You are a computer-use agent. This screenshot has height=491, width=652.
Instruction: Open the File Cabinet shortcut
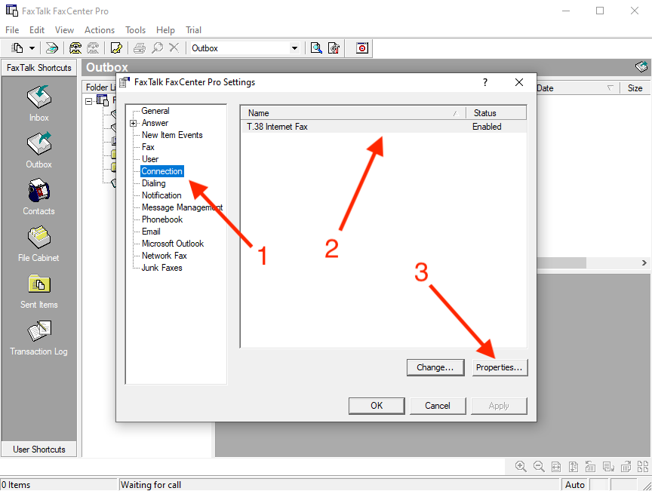[x=38, y=244]
